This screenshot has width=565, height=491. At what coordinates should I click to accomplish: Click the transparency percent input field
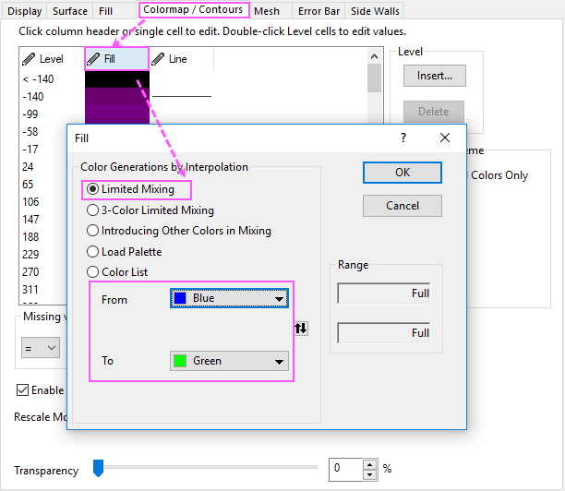[345, 470]
